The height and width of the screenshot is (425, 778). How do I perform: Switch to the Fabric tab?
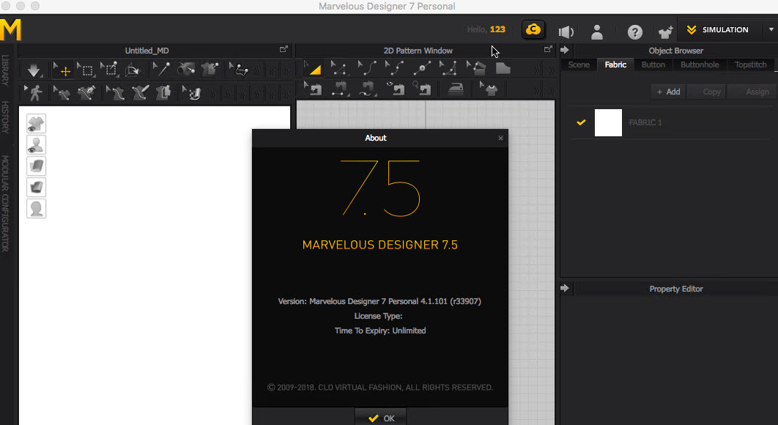(615, 64)
